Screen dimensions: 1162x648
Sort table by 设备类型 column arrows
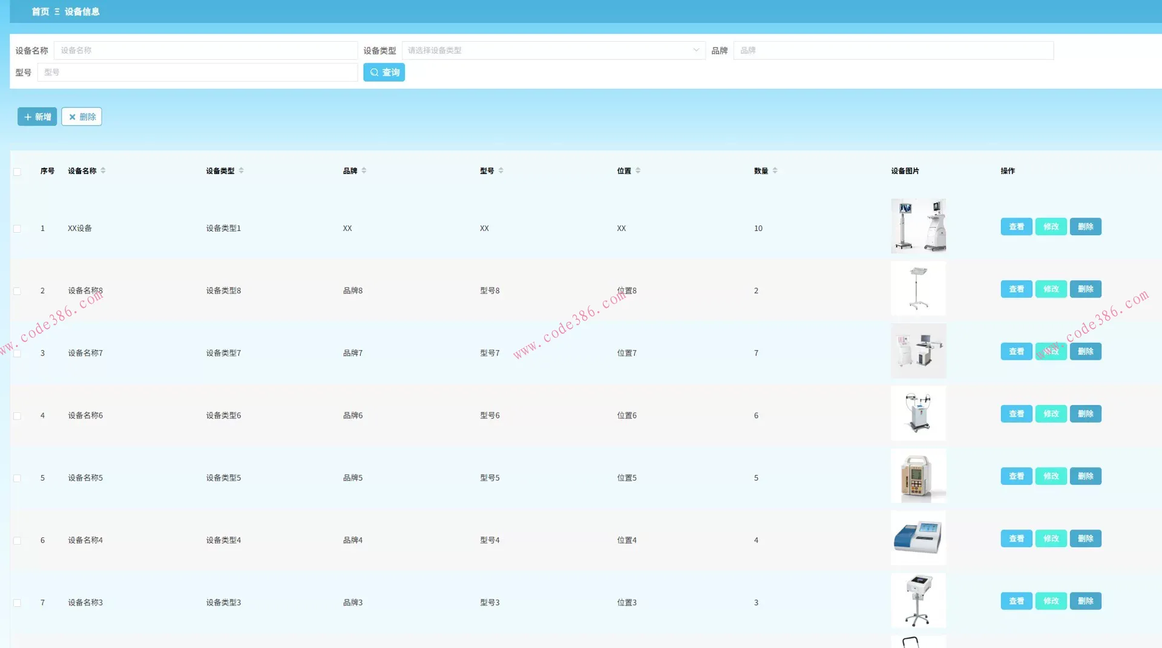241,170
